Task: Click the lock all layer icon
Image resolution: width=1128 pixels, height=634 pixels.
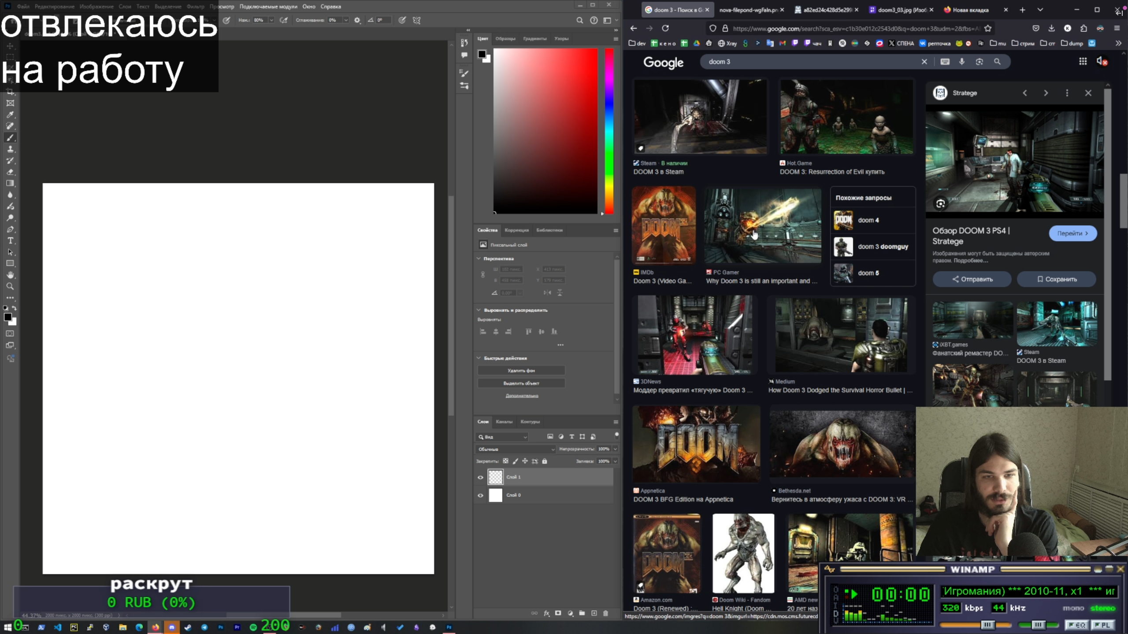Action: 545,461
